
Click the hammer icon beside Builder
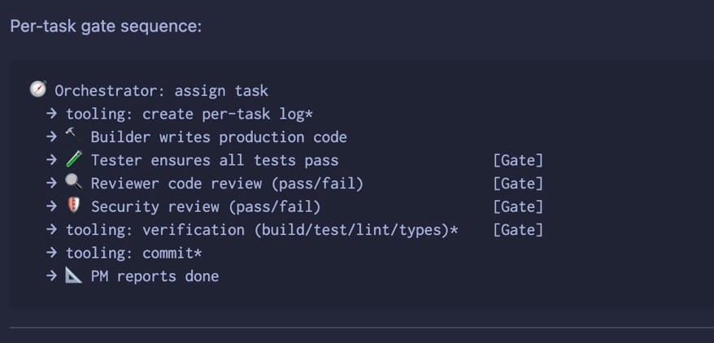[73, 136]
